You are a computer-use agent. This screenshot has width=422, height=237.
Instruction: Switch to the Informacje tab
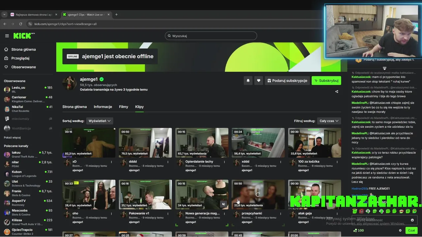[103, 107]
